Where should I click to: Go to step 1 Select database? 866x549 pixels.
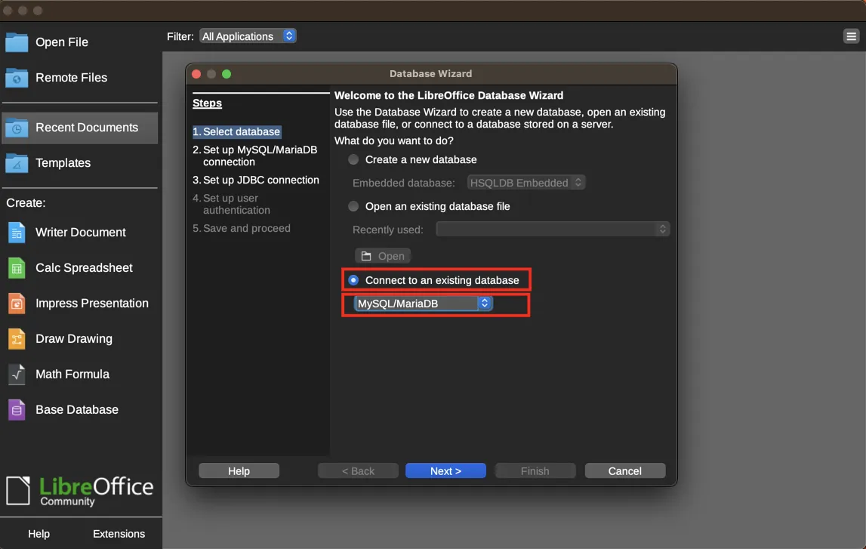[236, 132]
